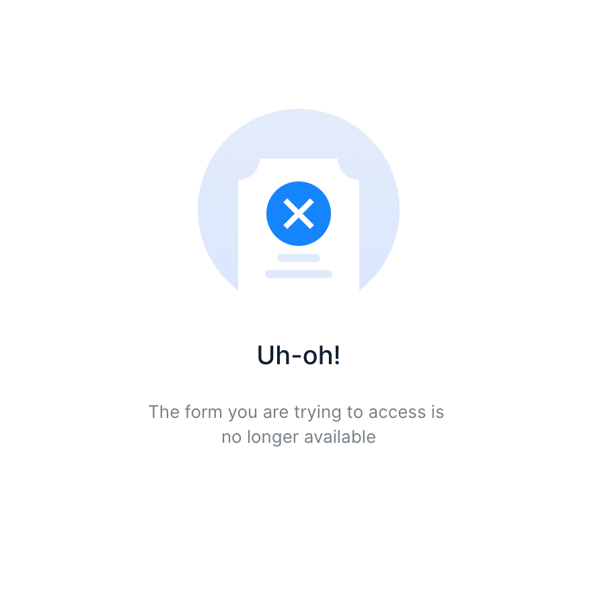Click the word "form" in the message
The image size is (596, 594).
click(x=203, y=412)
